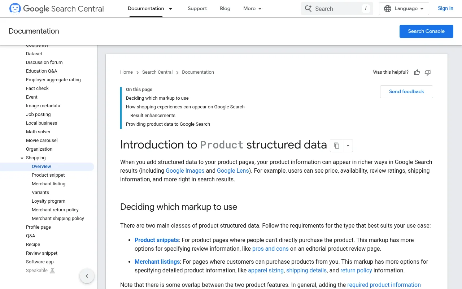Follow the Merchant listings link
The height and width of the screenshot is (289, 462).
(157, 262)
